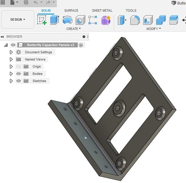The width and height of the screenshot is (186, 183).
Task: Select the Origin folder item
Action: [x=37, y=66]
